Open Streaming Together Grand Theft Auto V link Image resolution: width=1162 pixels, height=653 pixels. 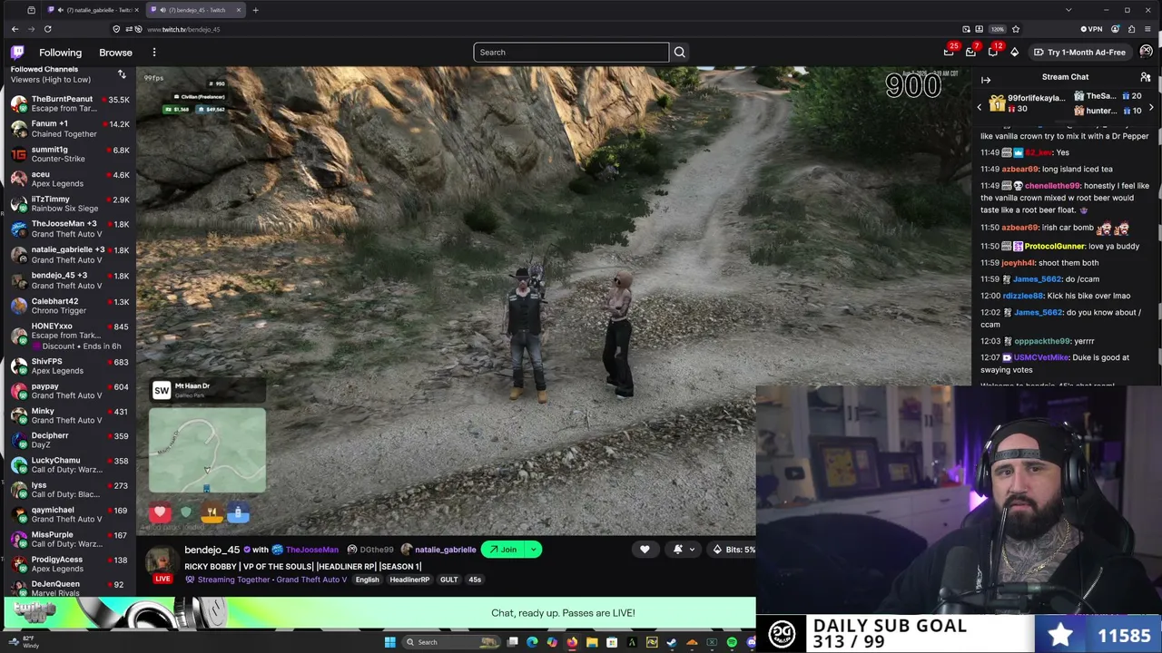tap(272, 580)
